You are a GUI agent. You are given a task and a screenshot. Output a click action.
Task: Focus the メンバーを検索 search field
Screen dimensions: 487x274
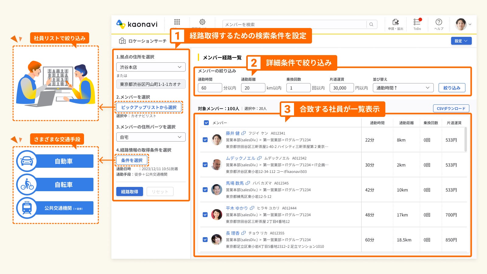294,24
